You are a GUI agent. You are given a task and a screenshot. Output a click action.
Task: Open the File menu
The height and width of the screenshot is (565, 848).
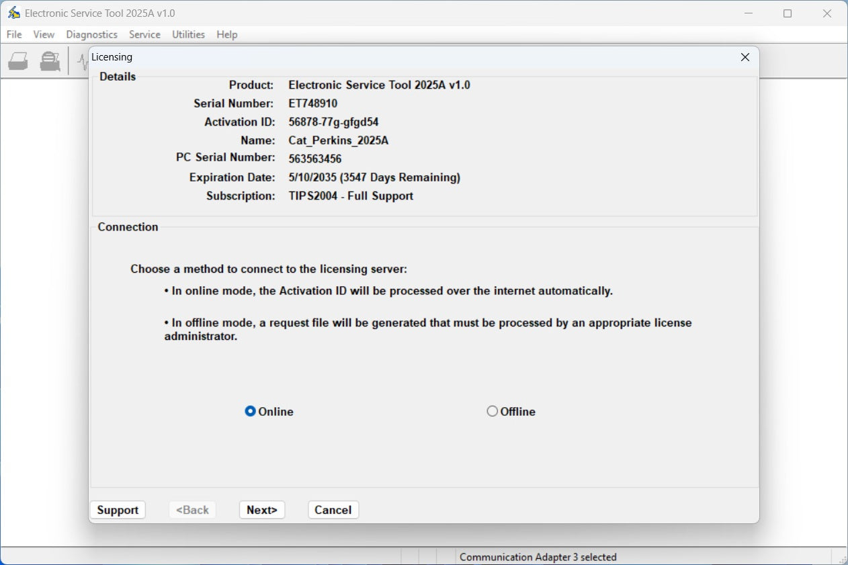tap(14, 34)
